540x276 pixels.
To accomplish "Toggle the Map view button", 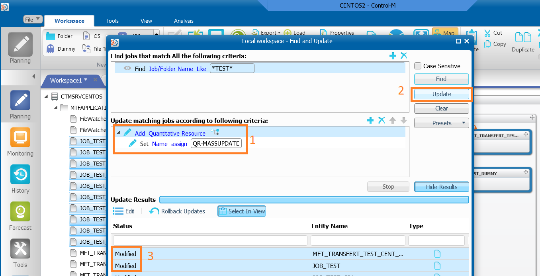I will [x=445, y=33].
